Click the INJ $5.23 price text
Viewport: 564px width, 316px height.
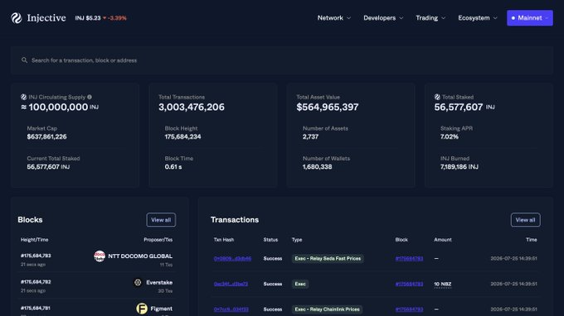click(x=88, y=18)
